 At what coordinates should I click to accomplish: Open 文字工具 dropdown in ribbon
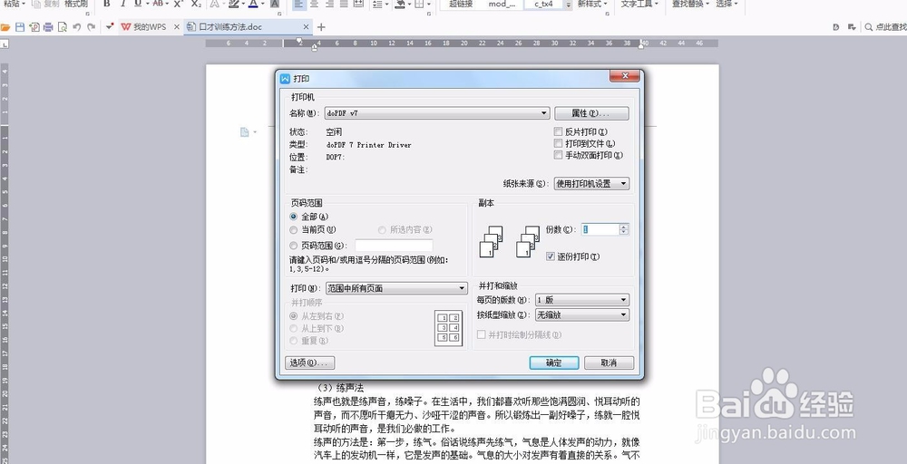(639, 4)
